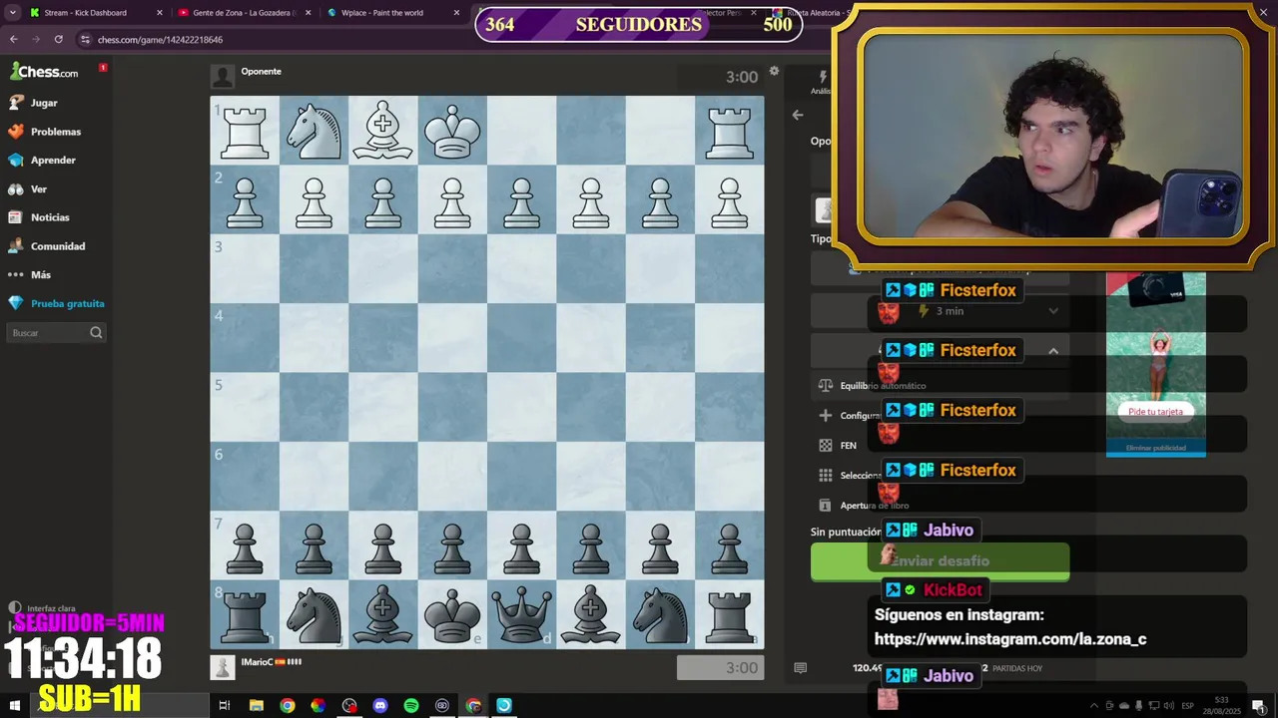This screenshot has width=1278, height=718.
Task: Select the white rook in the top-right corner
Action: pos(729,130)
